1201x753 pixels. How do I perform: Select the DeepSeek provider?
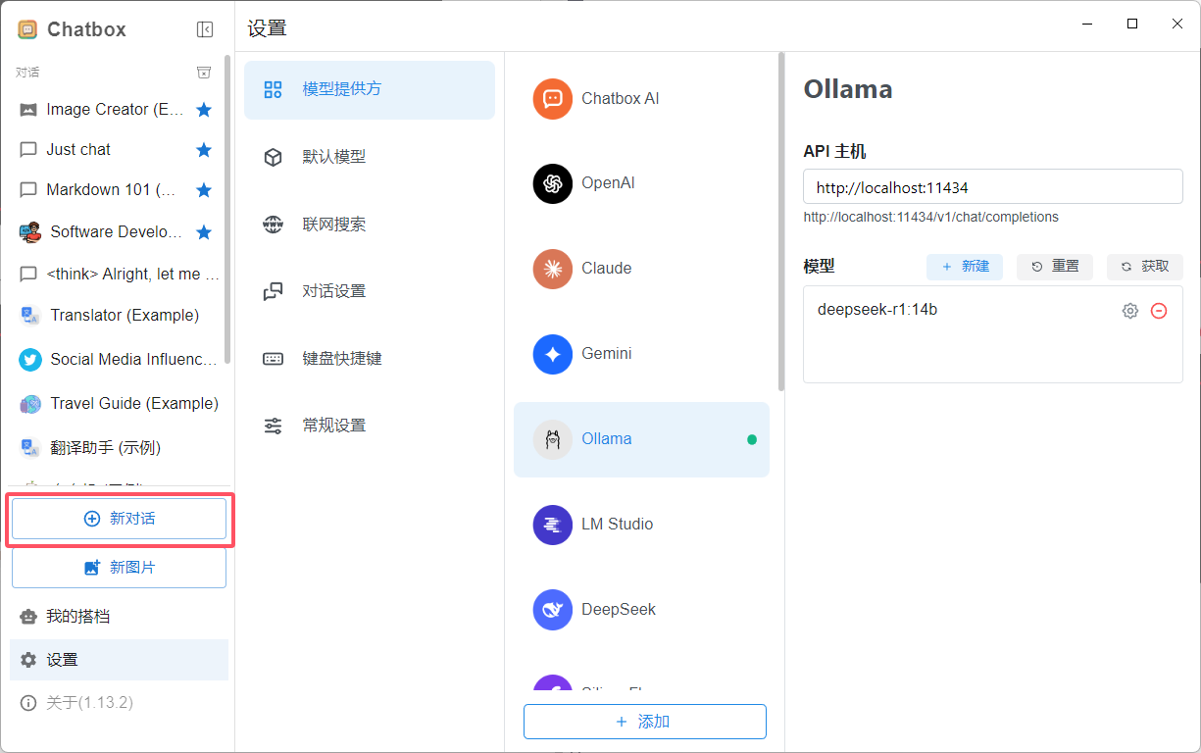pyautogui.click(x=641, y=610)
